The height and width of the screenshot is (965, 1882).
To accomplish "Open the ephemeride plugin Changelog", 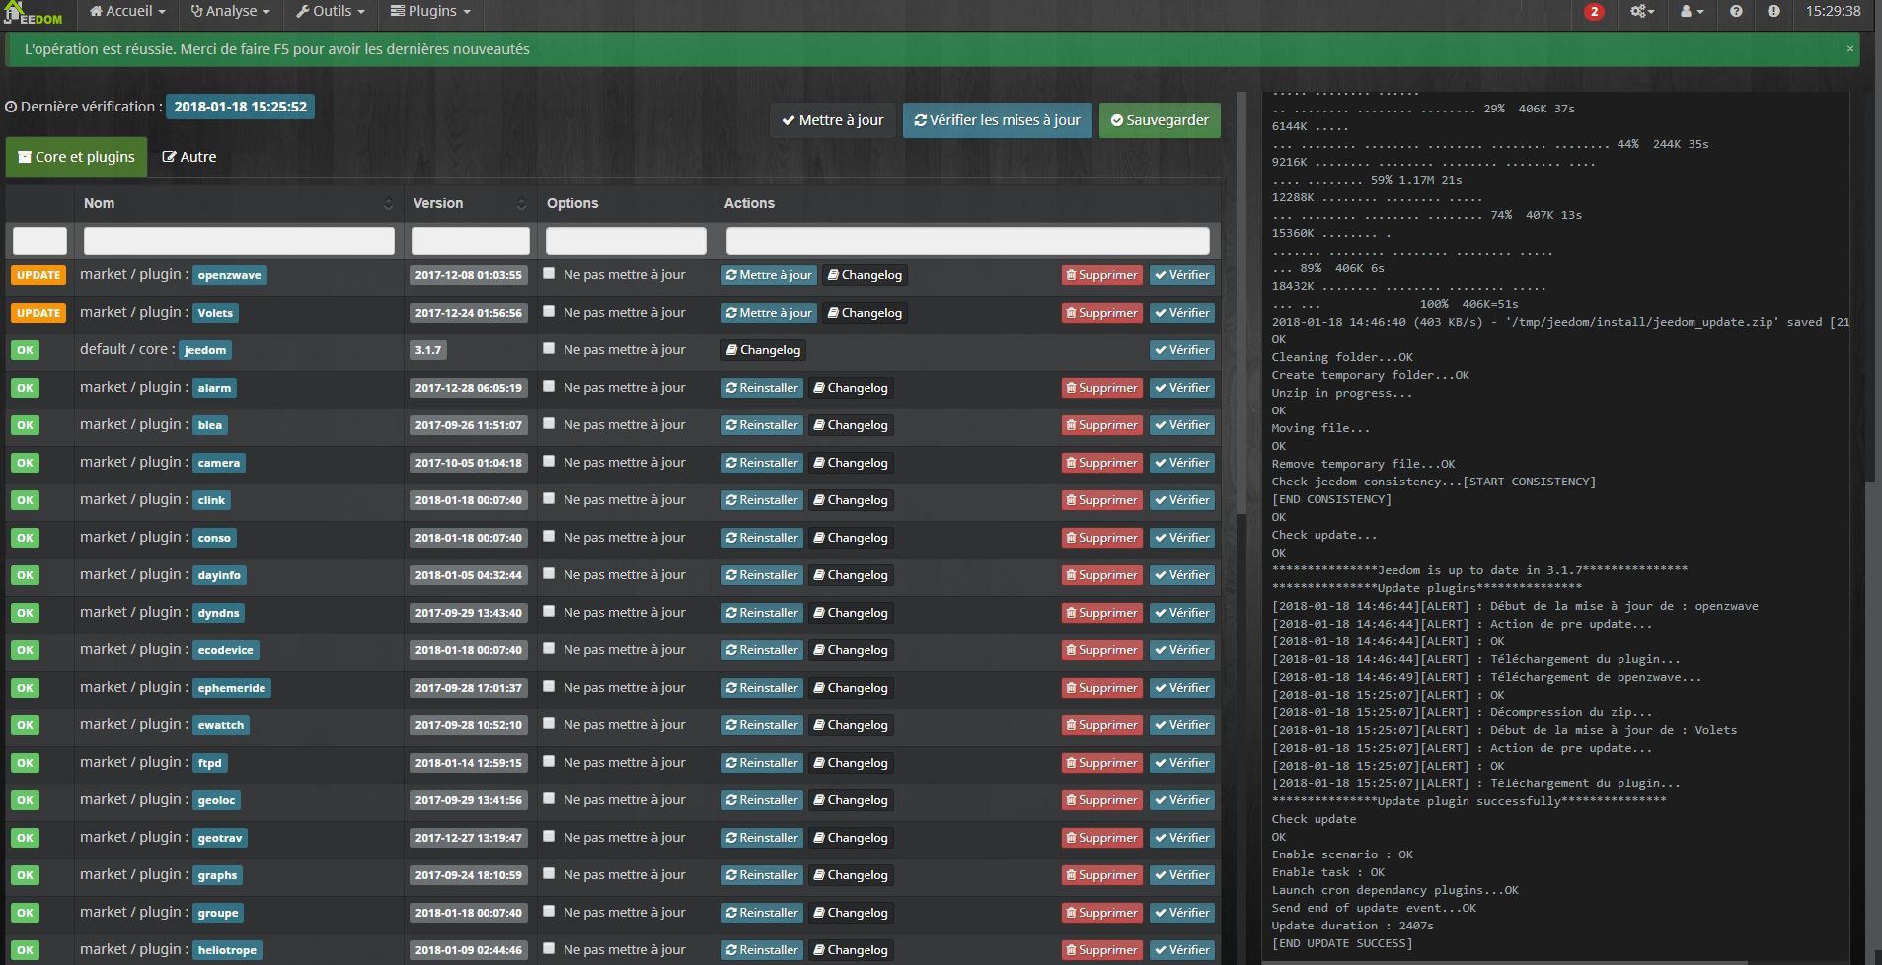I will 852,688.
